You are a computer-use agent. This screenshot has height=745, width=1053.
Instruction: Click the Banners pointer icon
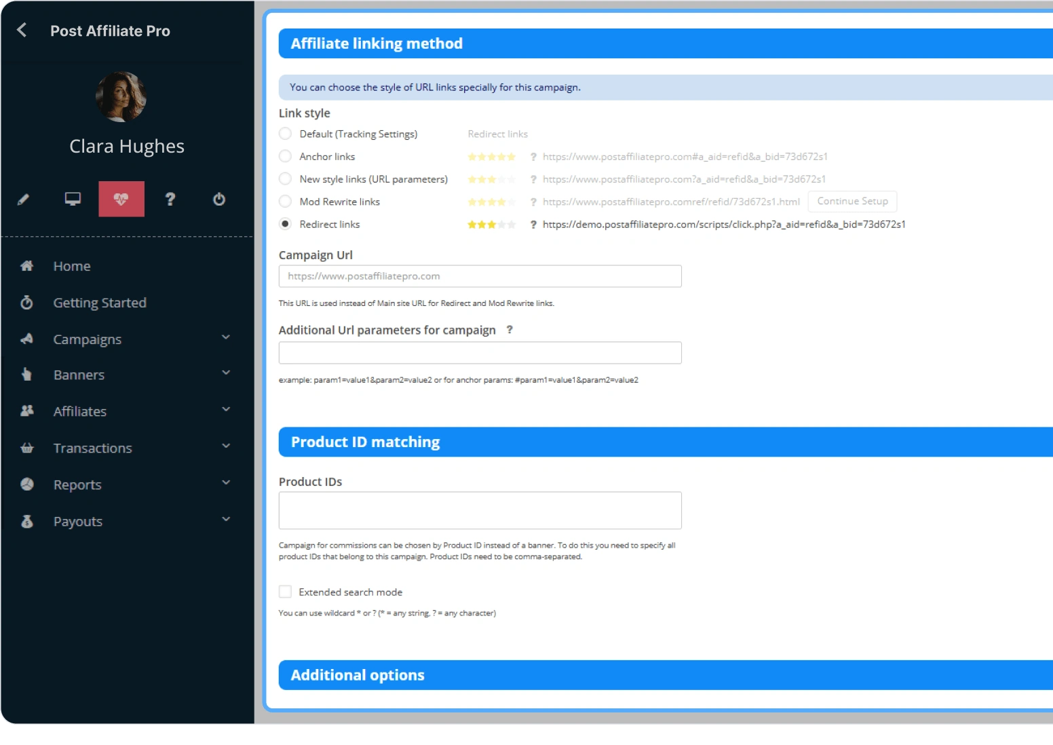[x=27, y=375]
